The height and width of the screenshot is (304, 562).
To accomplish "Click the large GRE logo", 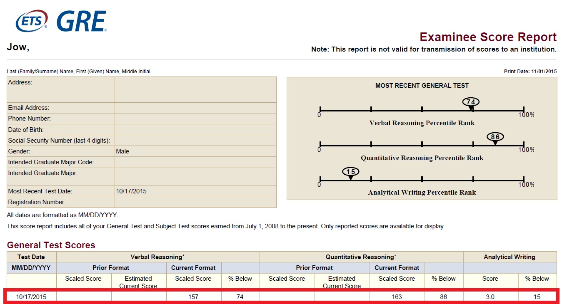I will (x=82, y=22).
